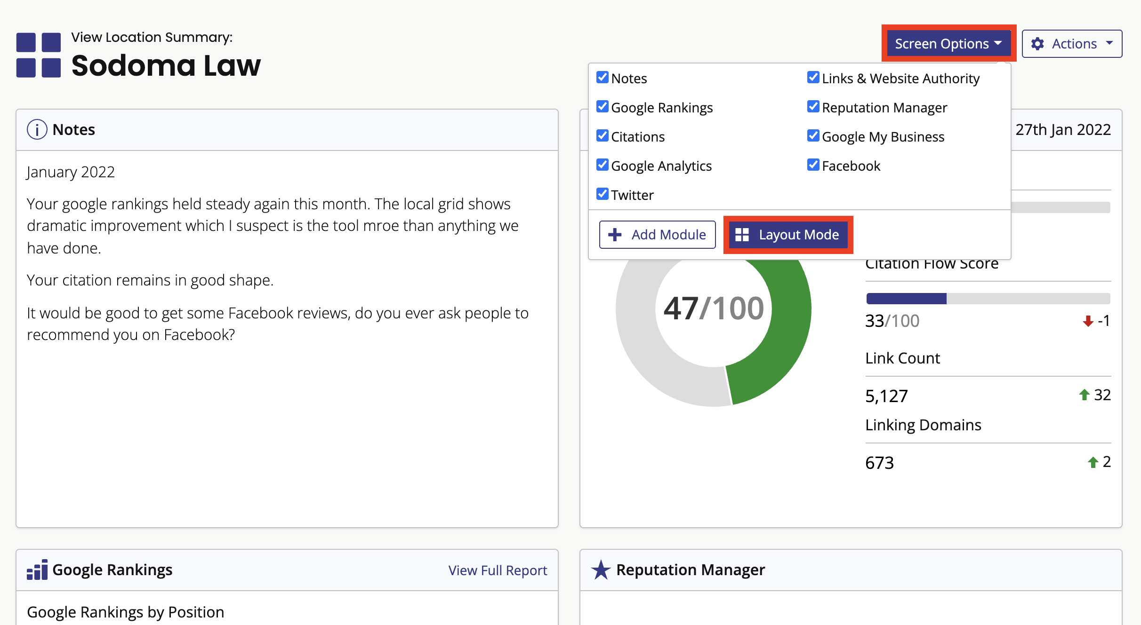Screen dimensions: 1141x625
Task: Click the Add Module button
Action: point(657,234)
